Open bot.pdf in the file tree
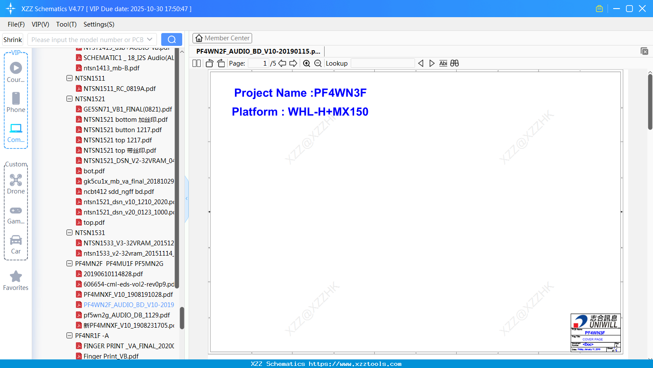 tap(94, 171)
